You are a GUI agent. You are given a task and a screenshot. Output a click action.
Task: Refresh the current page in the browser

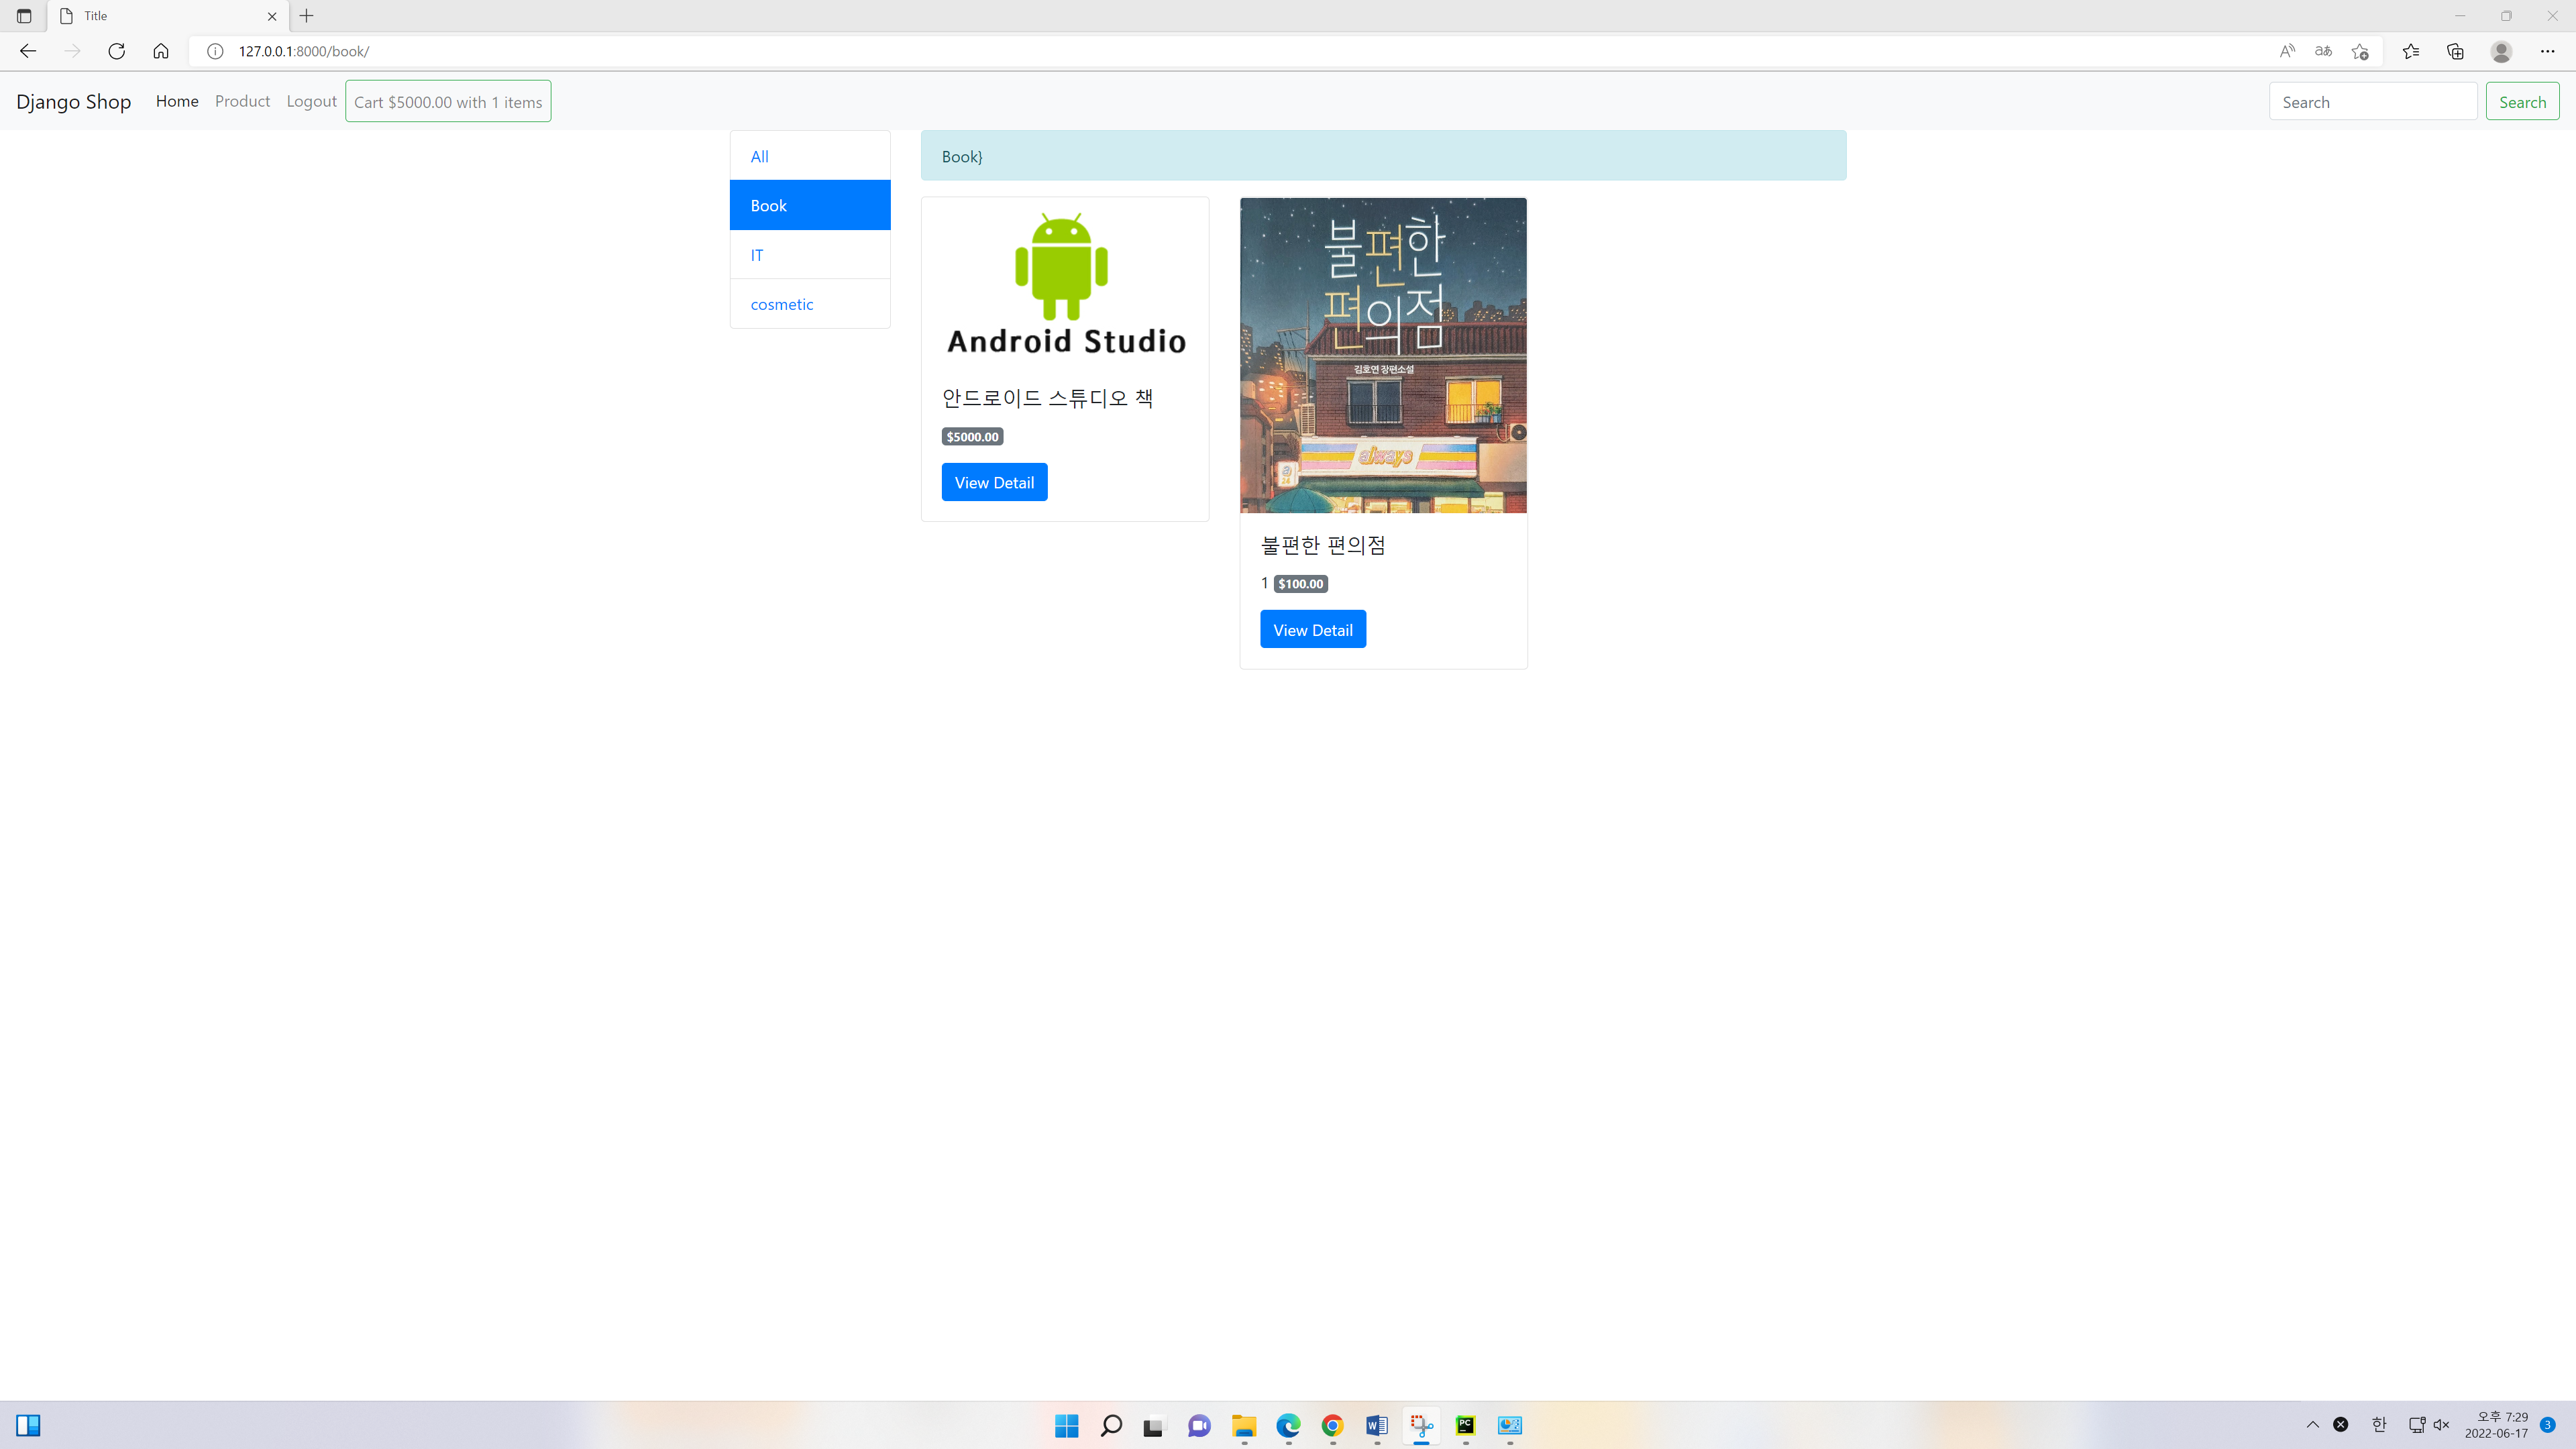pos(116,51)
